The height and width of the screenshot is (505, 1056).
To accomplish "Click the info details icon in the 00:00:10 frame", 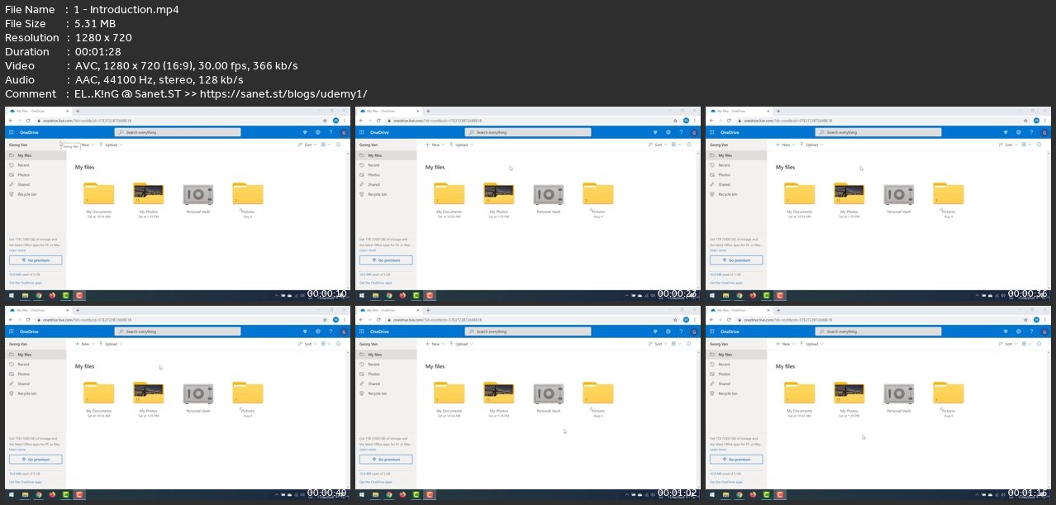I will [x=339, y=145].
